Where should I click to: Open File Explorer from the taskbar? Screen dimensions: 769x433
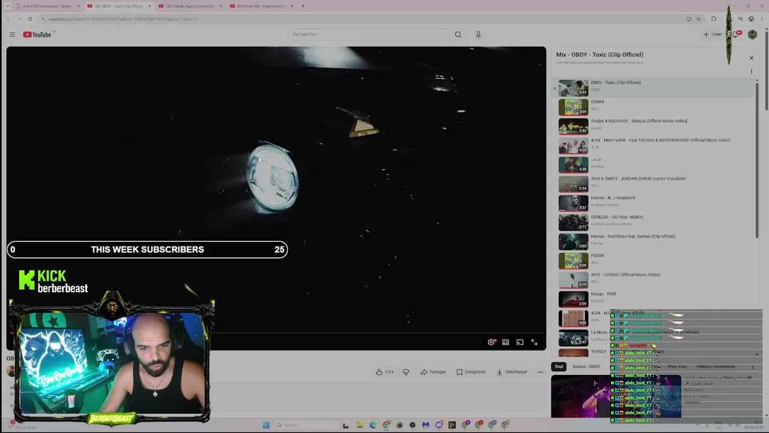coord(359,425)
